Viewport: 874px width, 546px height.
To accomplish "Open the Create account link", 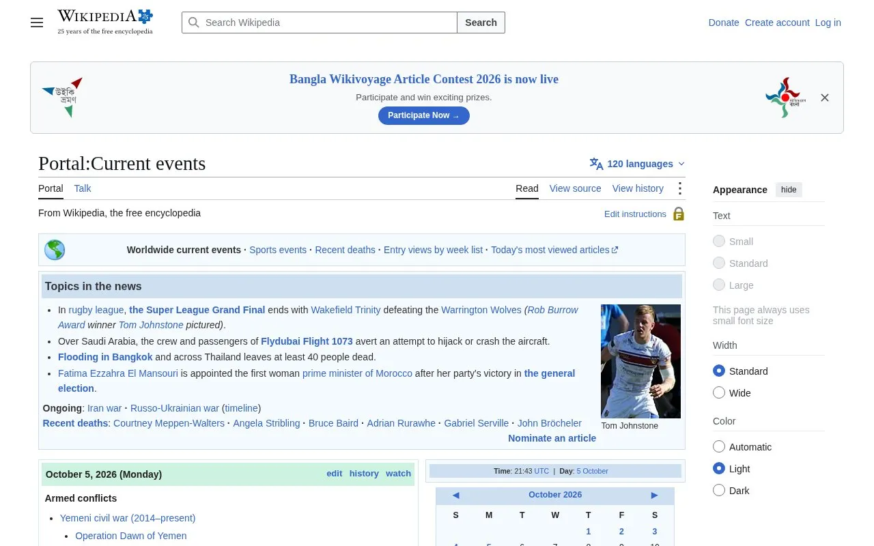I will [777, 23].
